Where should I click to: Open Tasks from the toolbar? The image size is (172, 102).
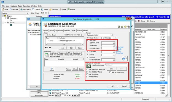coord(63,9)
